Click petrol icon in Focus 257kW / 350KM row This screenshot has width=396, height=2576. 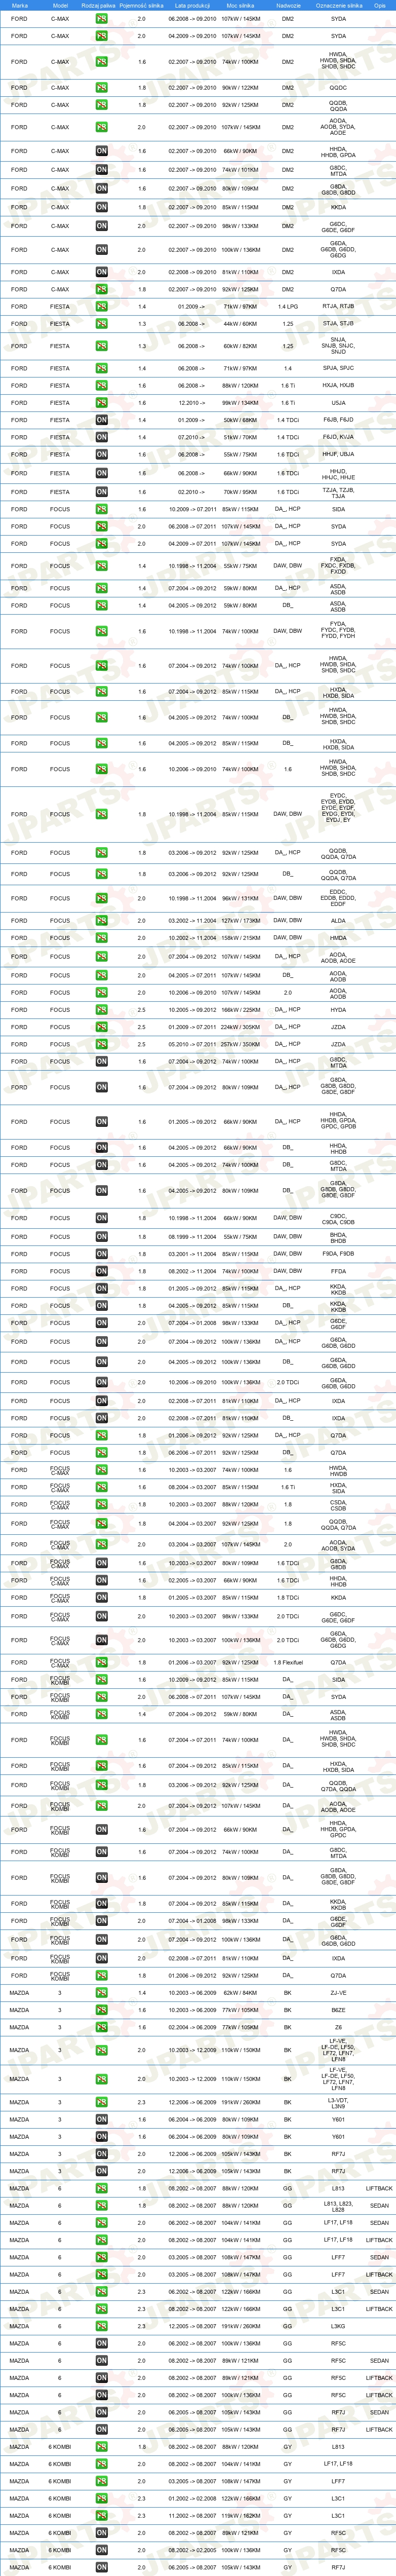coord(101,1044)
